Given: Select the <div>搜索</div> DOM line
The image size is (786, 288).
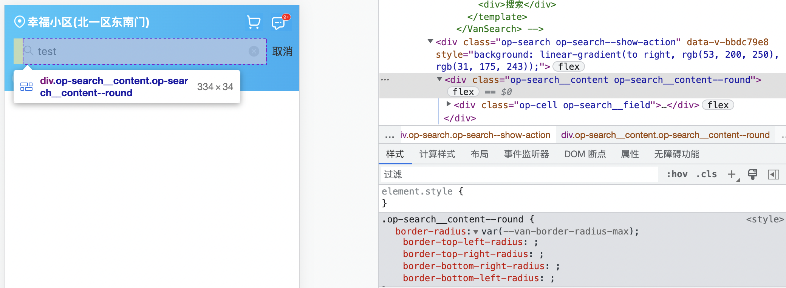Looking at the screenshot, I should tap(517, 5).
